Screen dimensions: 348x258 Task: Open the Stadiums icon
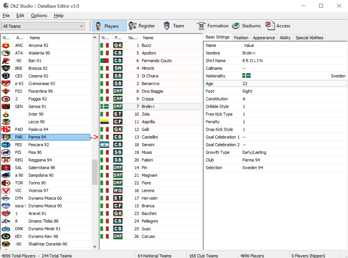click(x=236, y=26)
